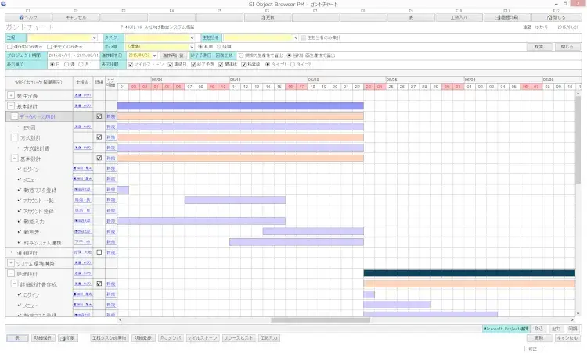587x353 pixels.
Task: Click the 更新 button in top function bar
Action: point(267,16)
